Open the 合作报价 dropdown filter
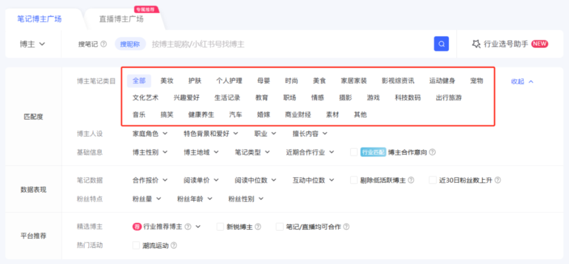Viewport: 569px width, 264px height. [150, 180]
